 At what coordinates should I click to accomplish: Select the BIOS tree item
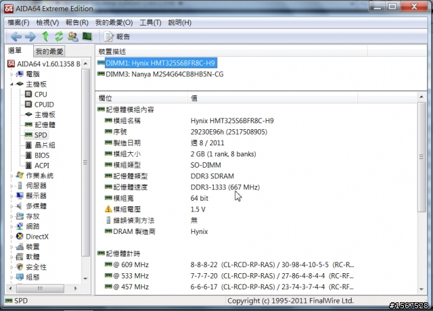(42, 155)
